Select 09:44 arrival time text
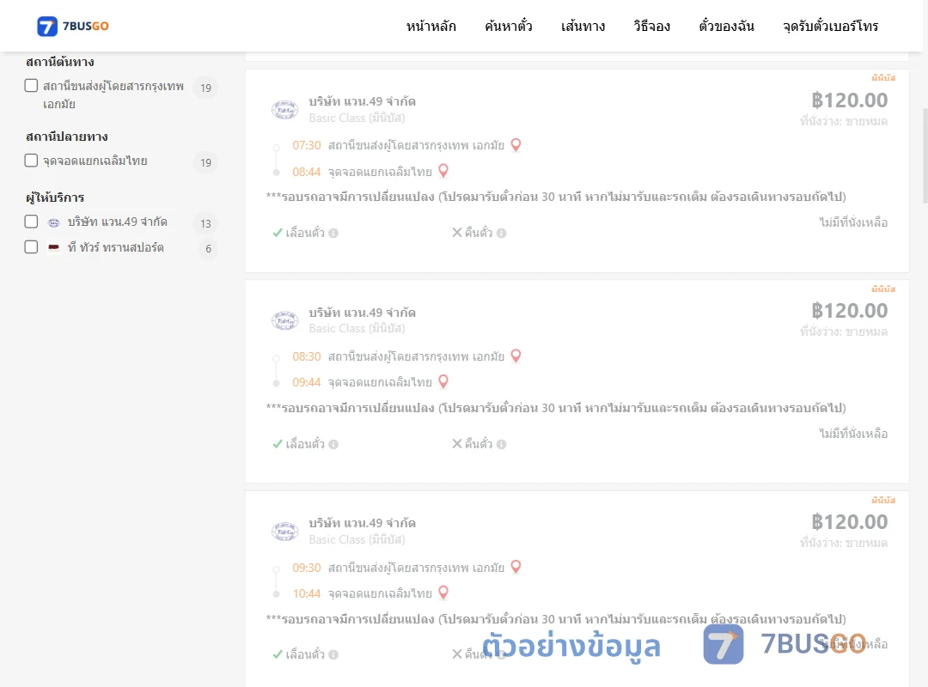The image size is (928, 687). (307, 383)
